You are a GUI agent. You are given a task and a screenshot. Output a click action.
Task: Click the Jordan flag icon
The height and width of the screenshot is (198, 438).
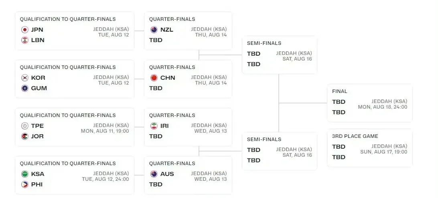point(24,136)
